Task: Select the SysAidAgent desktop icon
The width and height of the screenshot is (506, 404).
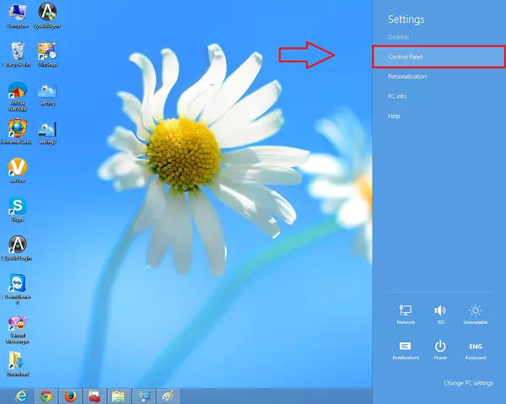Action: [47, 16]
